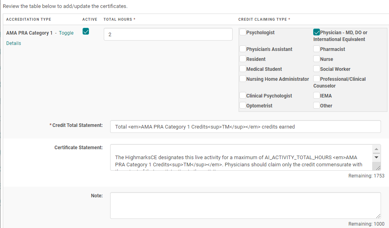The width and height of the screenshot is (389, 228).
Task: Click the Toggle link beside AMA PRA Category 1
Action: pyautogui.click(x=66, y=33)
